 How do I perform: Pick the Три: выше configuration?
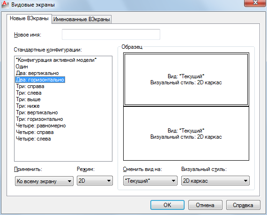pos(28,99)
